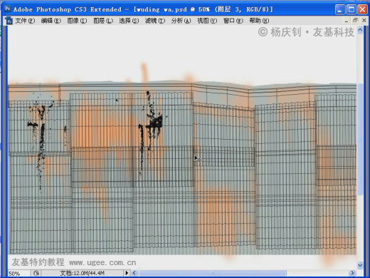Open the 选择(S) menu

(129, 21)
